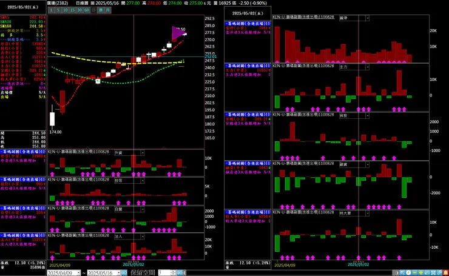This screenshot has height=276, width=449.
Task: Click the 主力(中買) row in left panel
Action: [x=22, y=66]
